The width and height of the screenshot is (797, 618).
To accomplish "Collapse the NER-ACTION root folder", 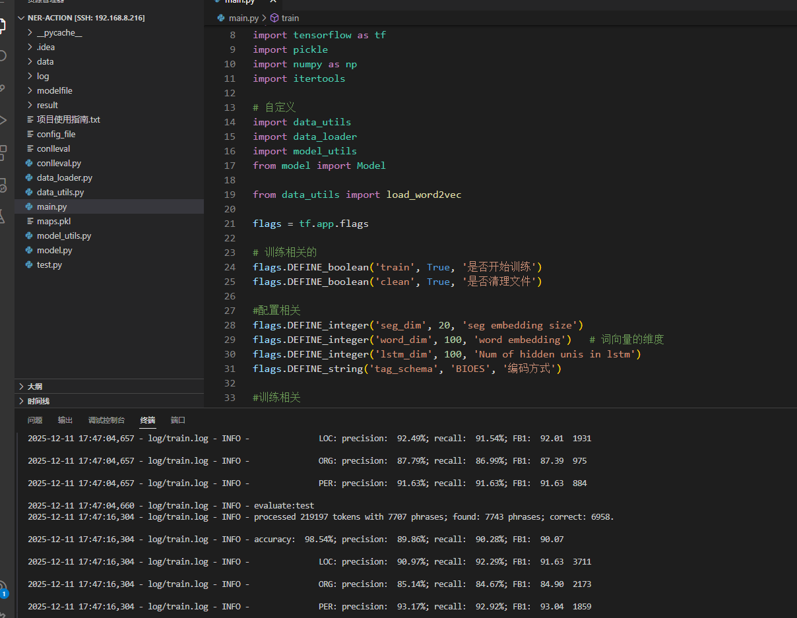I will pos(22,18).
